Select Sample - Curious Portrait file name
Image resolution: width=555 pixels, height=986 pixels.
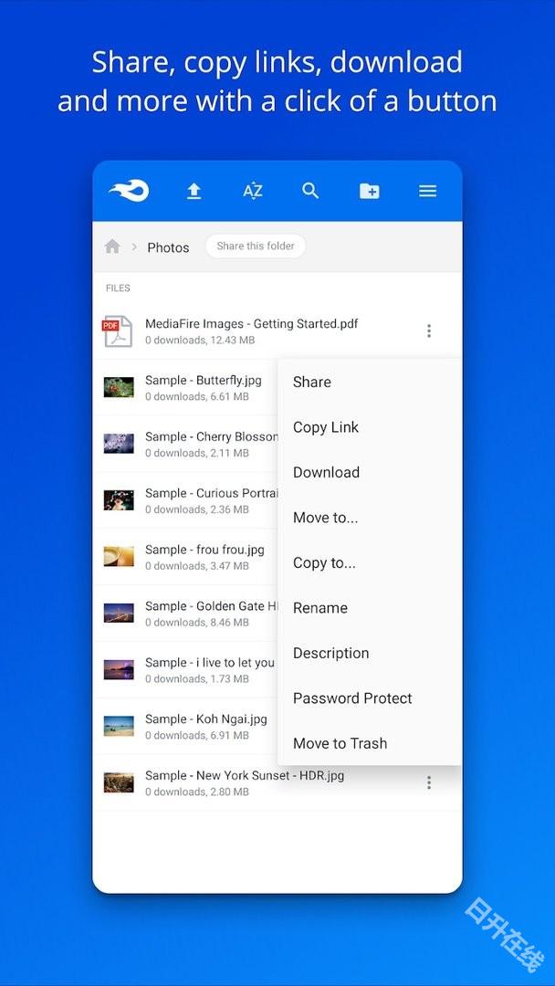[211, 494]
